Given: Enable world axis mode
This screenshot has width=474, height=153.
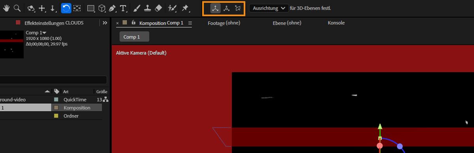Looking at the screenshot, I should [x=226, y=8].
